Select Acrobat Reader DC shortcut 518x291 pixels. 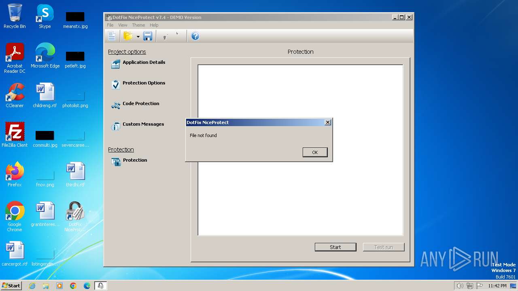(x=15, y=58)
